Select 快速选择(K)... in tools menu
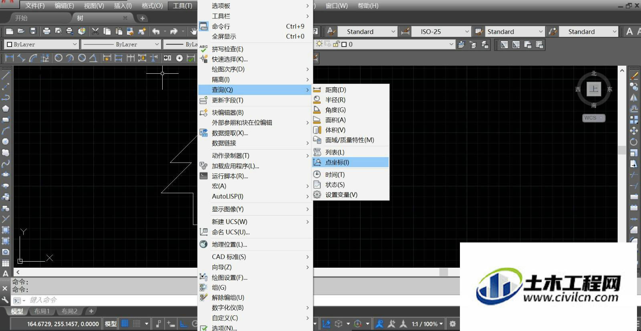This screenshot has height=331, width=641. pos(255,59)
